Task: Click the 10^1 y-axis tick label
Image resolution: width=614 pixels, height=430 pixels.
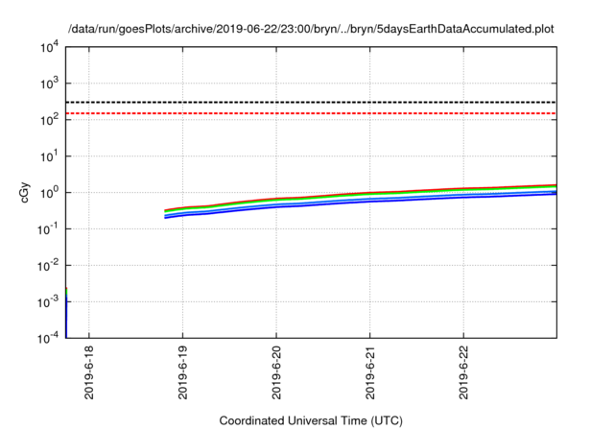Action: pos(49,155)
